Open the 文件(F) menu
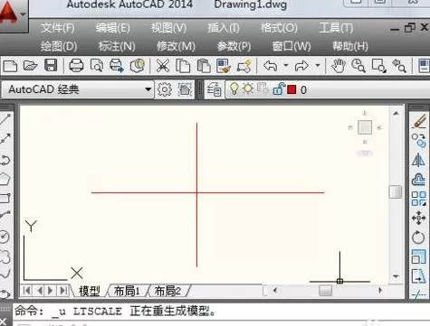The height and width of the screenshot is (326, 430). pyautogui.click(x=58, y=28)
